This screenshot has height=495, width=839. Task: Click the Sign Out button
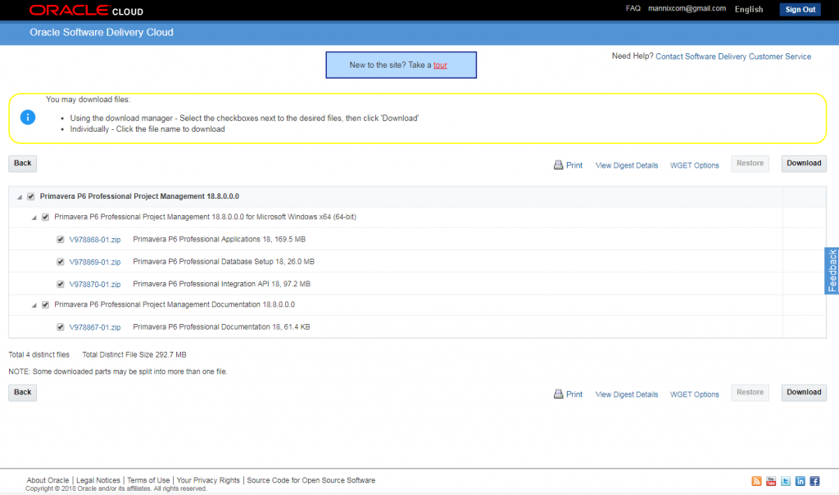[x=800, y=10]
